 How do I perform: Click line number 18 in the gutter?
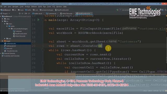[x=34, y=37]
